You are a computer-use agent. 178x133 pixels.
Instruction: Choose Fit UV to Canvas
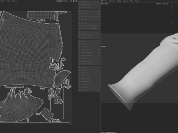pos(89,35)
